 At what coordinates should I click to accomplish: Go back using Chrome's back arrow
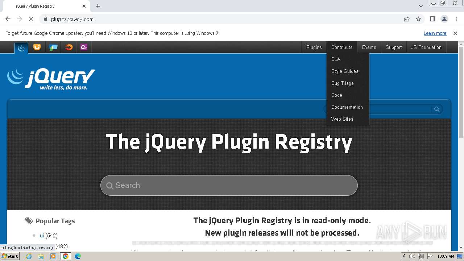[8, 19]
